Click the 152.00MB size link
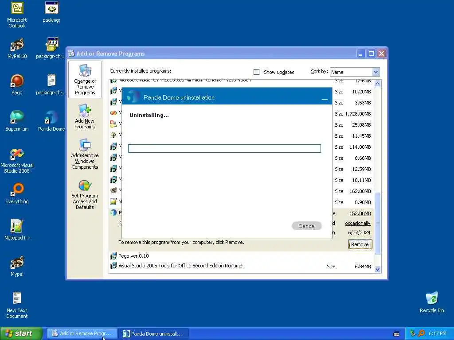 point(360,213)
